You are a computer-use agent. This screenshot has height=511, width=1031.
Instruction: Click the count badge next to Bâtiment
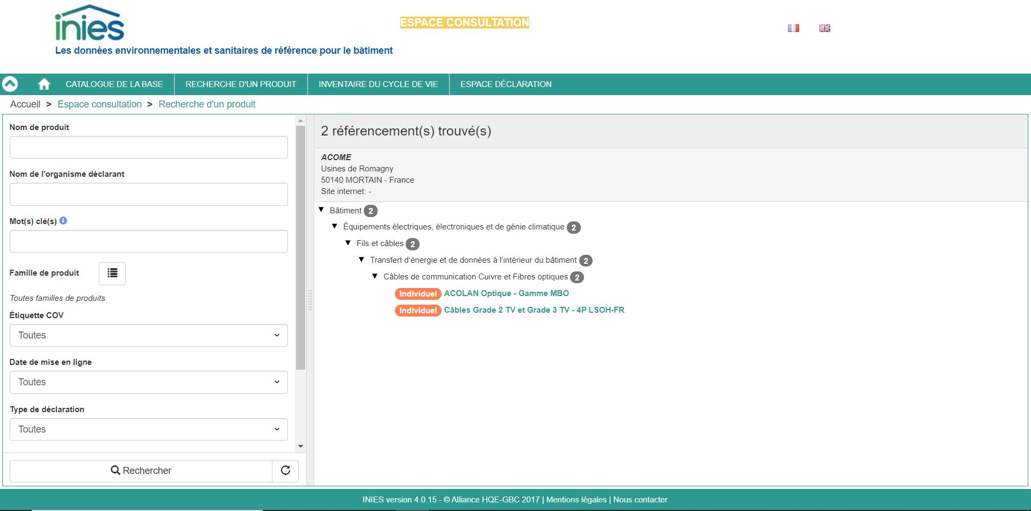[371, 211]
